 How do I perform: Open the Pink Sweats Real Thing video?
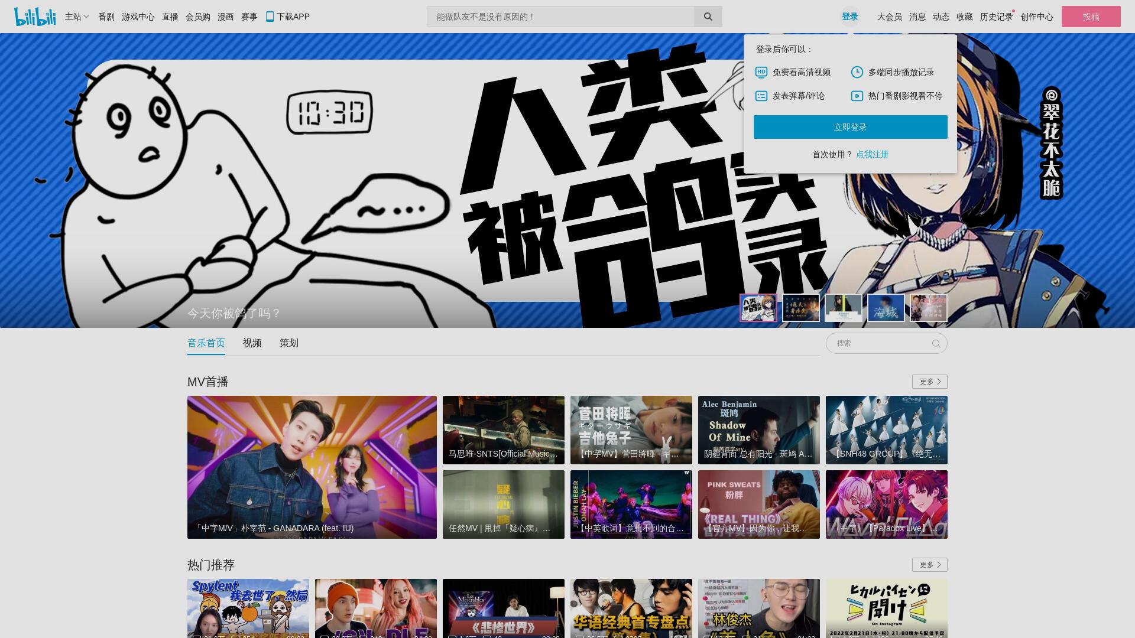coord(759,504)
